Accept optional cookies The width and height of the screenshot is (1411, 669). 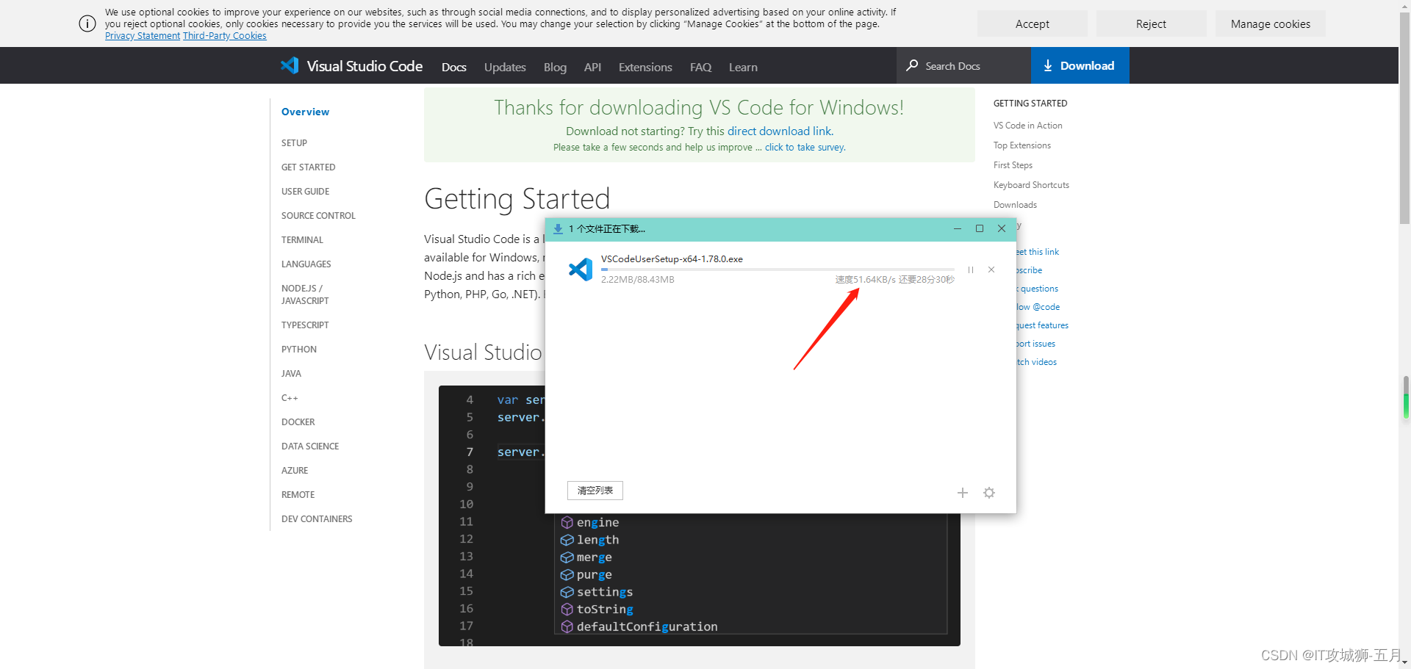click(x=1032, y=23)
